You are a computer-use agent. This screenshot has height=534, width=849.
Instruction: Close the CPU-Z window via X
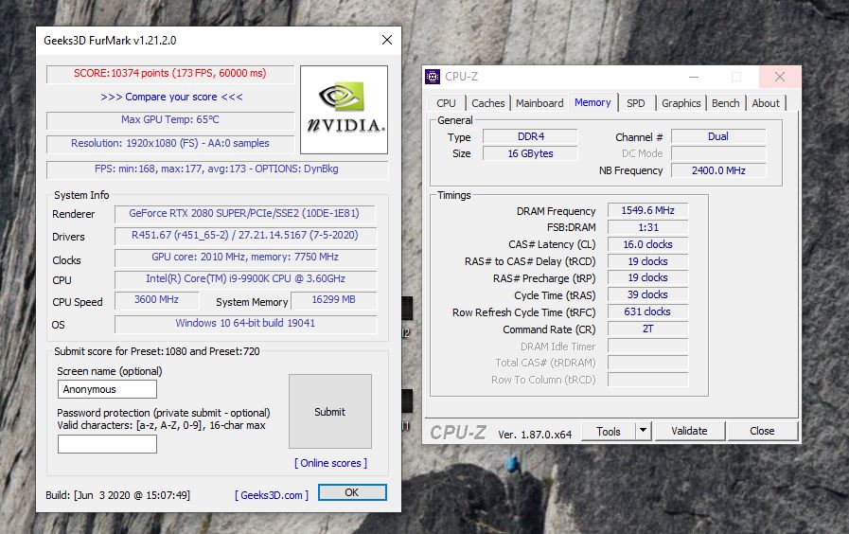point(780,77)
